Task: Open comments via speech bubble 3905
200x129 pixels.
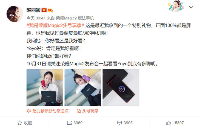Action: (125, 123)
